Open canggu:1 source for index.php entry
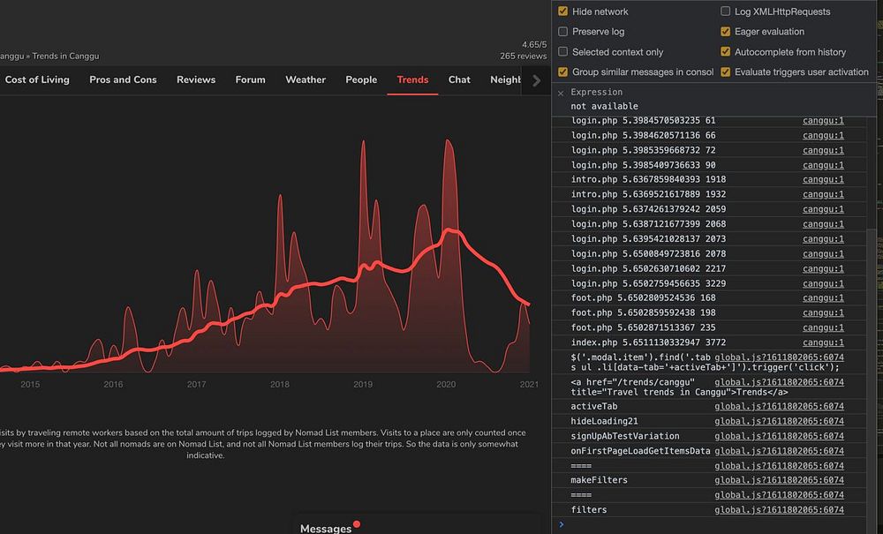This screenshot has width=883, height=534. [823, 342]
